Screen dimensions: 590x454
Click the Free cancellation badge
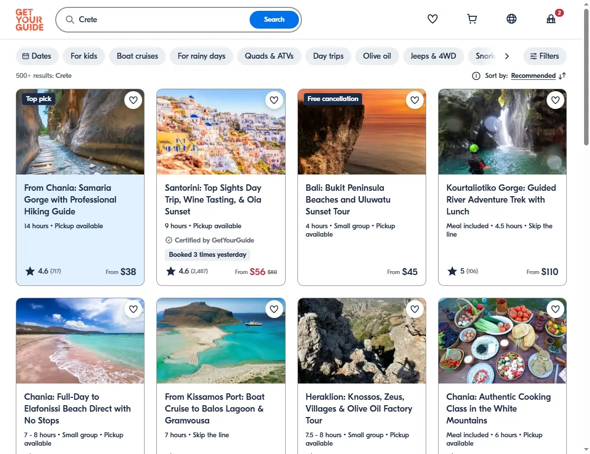tap(332, 99)
